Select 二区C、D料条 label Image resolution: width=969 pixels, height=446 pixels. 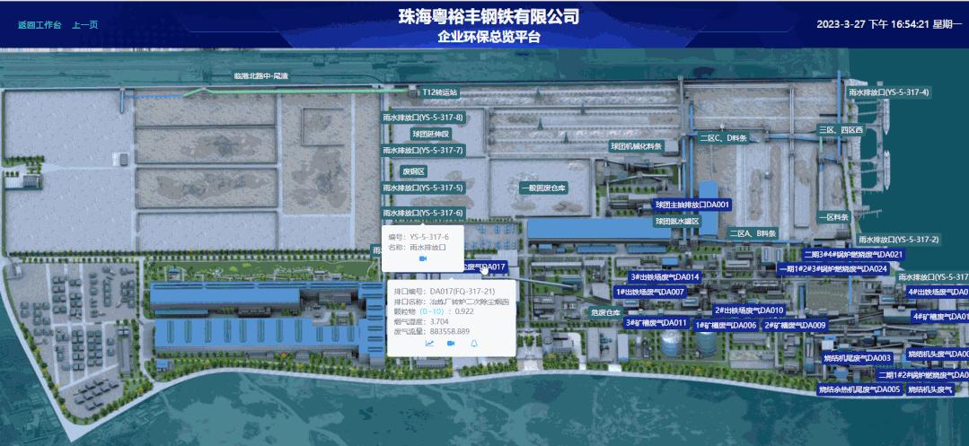pyautogui.click(x=723, y=138)
